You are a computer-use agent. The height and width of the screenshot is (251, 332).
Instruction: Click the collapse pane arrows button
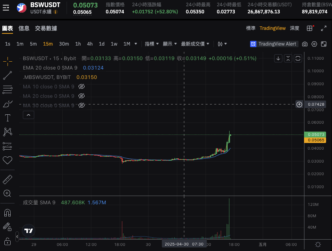[288, 59]
